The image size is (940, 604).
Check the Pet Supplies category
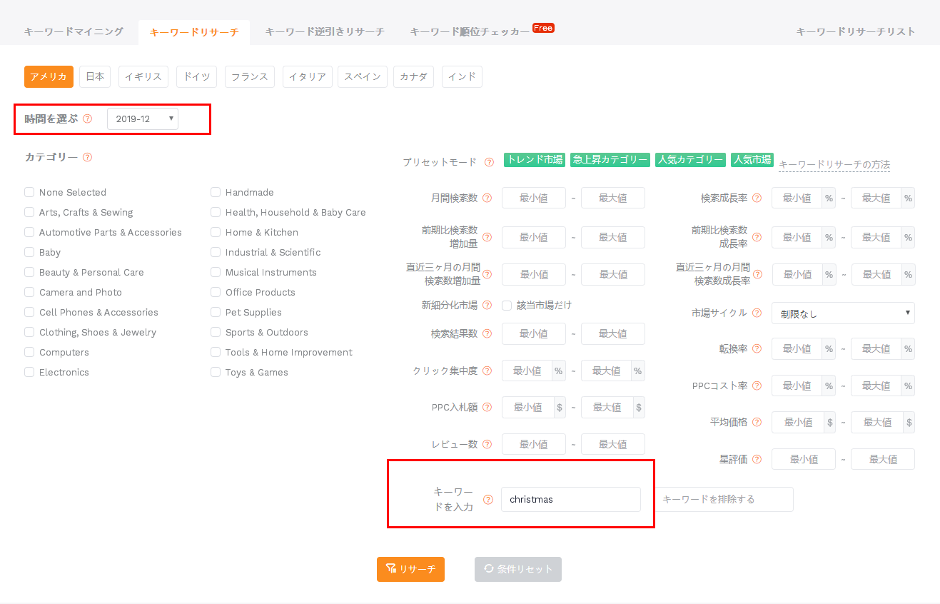216,312
